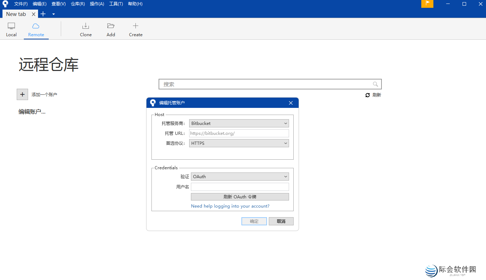Open the account login help link
The image size is (486, 280).
[230, 206]
